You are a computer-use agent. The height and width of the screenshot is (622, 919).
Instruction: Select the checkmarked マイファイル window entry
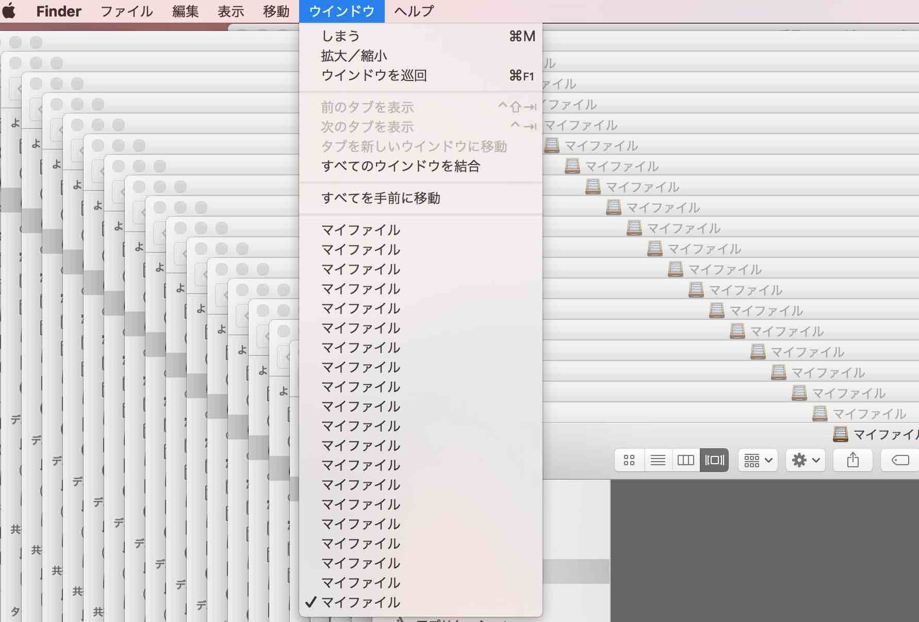pos(420,602)
